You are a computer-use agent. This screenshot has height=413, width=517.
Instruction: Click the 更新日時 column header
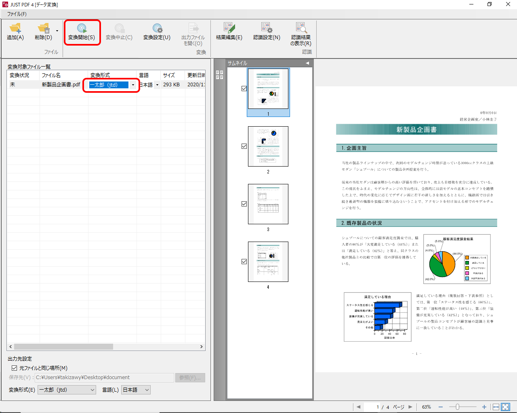click(195, 75)
